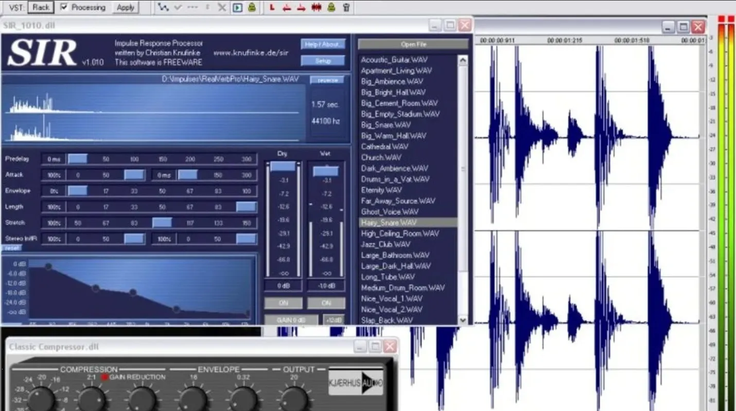Click the Setup button in SIR
Image resolution: width=736 pixels, height=411 pixels.
(323, 60)
